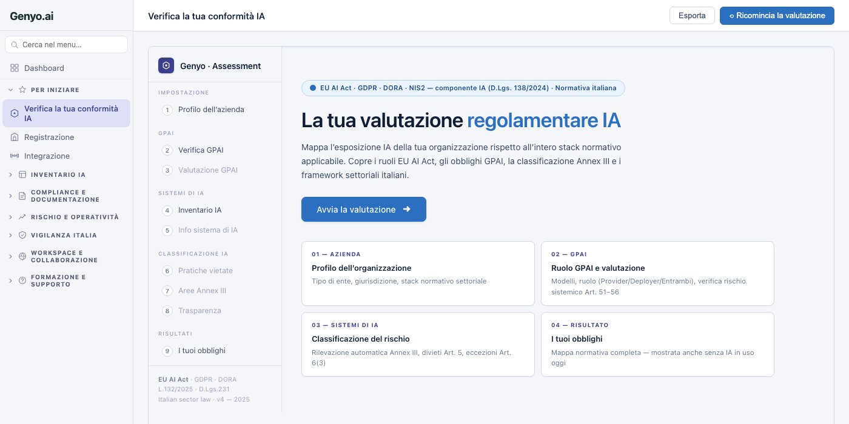
Task: Open the Classificazione del rischio card
Action: (418, 345)
